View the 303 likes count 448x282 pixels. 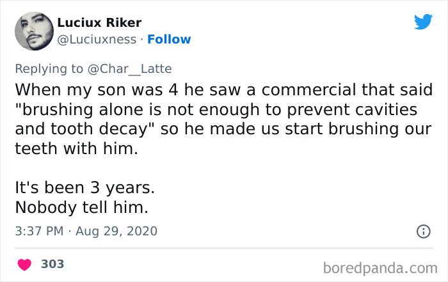coord(52,263)
